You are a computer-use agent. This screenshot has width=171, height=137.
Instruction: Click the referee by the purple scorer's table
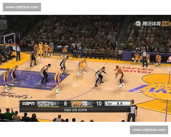(x=144, y=58)
